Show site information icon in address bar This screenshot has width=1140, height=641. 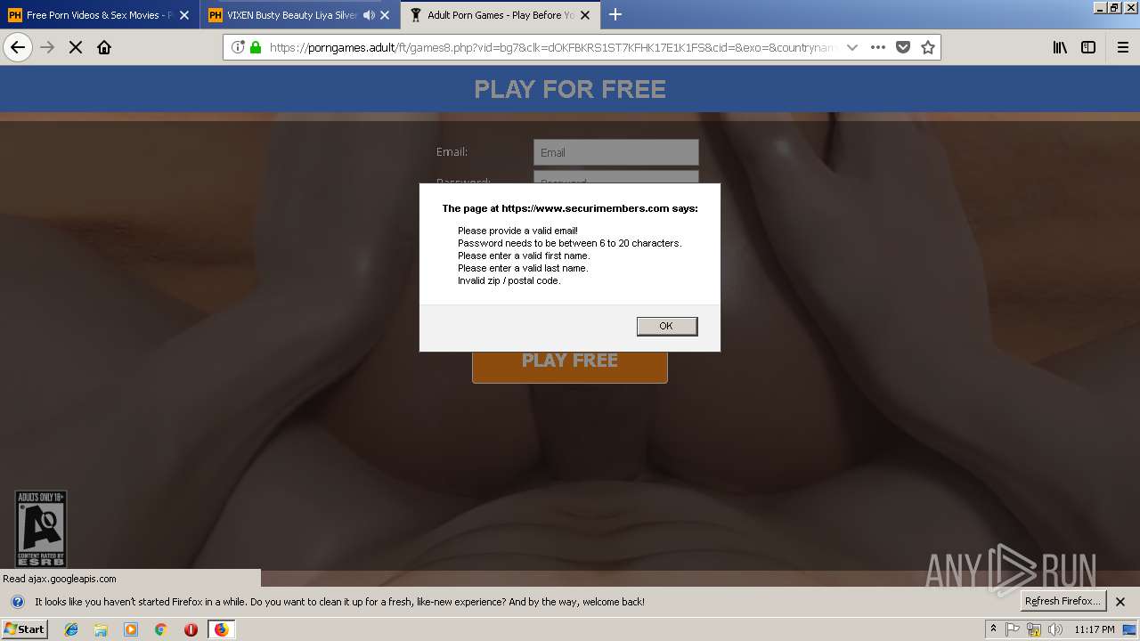tap(238, 47)
